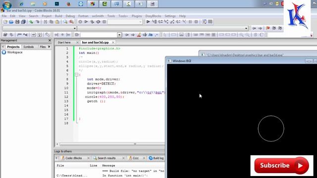Paste from clipboard icon

click(57, 22)
